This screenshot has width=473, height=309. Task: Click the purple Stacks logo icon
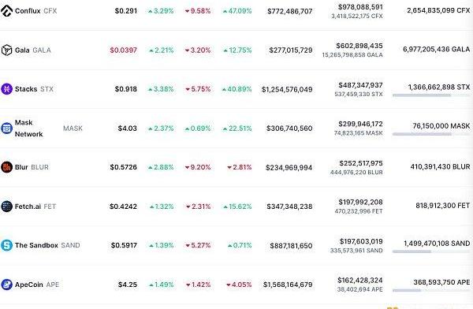click(x=6, y=89)
